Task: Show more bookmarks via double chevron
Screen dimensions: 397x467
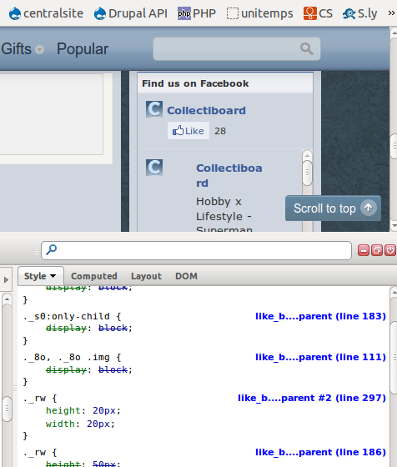Action: pos(391,13)
